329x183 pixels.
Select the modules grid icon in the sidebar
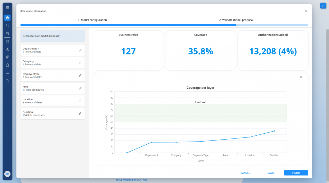tap(7, 49)
